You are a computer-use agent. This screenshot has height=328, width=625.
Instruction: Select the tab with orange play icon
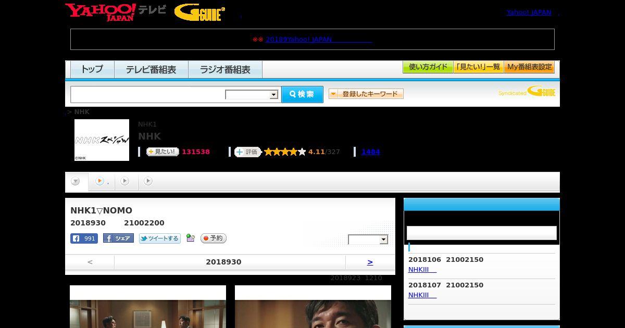point(101,181)
